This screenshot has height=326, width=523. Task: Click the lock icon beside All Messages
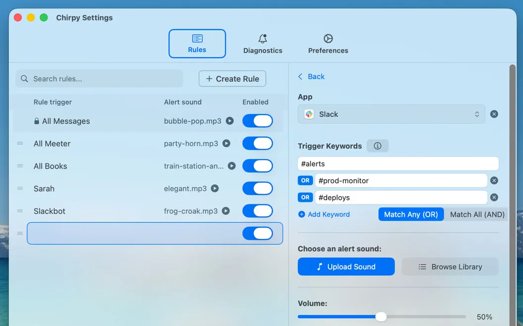coord(37,121)
